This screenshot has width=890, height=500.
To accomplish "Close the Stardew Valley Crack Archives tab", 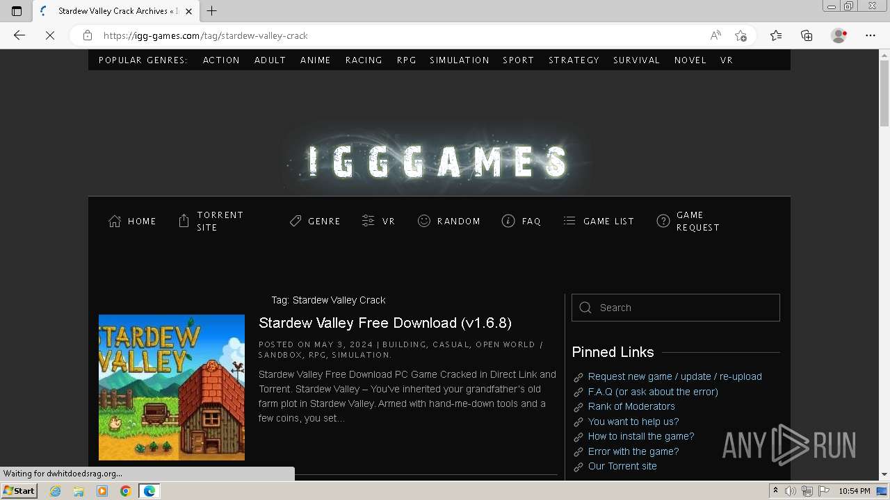I will tap(188, 11).
